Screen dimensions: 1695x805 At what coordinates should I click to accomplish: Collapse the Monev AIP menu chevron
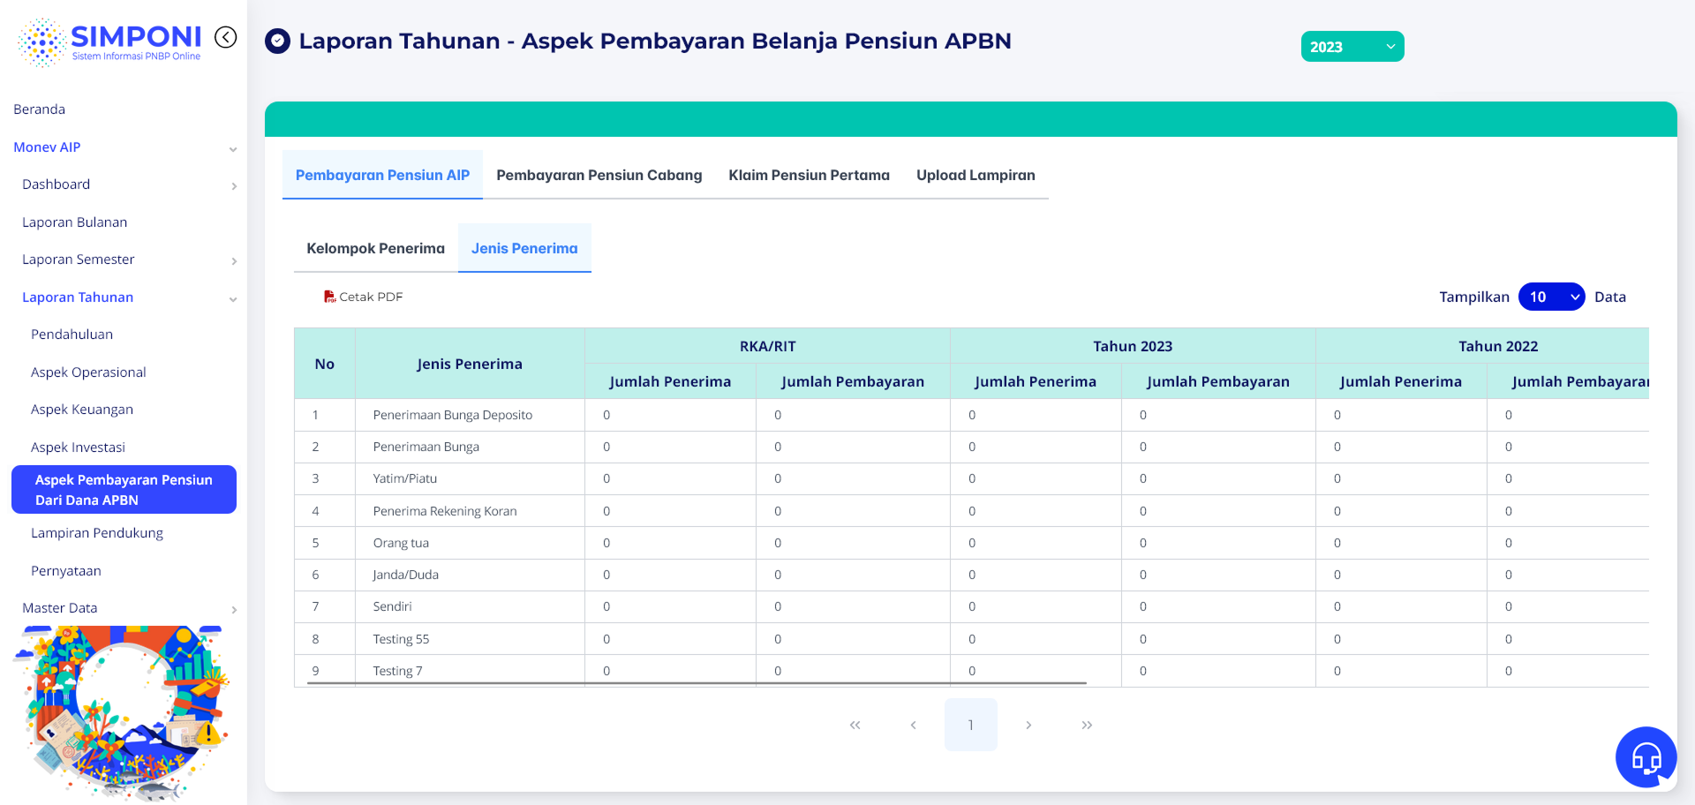coord(233,149)
